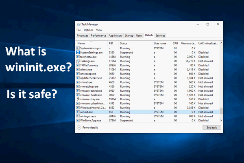Switch to the Users tab
The width and height of the screenshot is (244, 163).
point(139,35)
